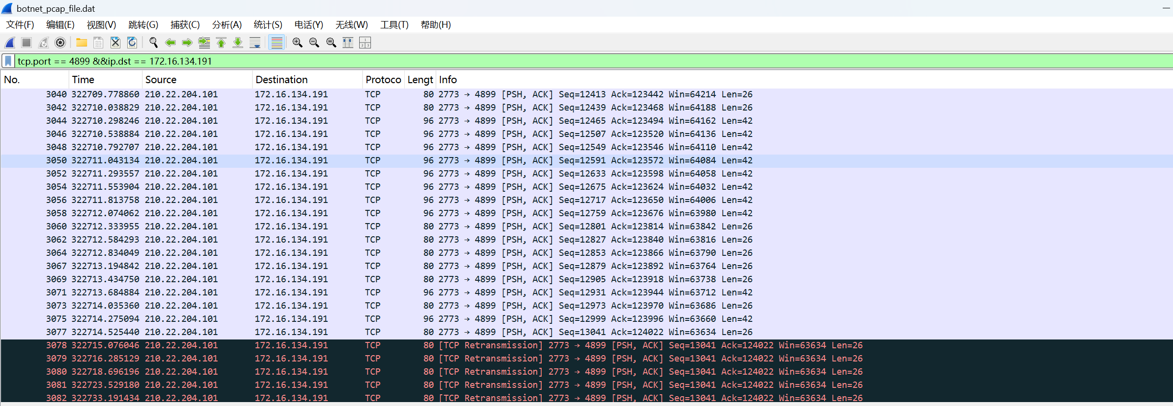This screenshot has width=1173, height=406.
Task: Restart the current capture
Action: pos(44,43)
